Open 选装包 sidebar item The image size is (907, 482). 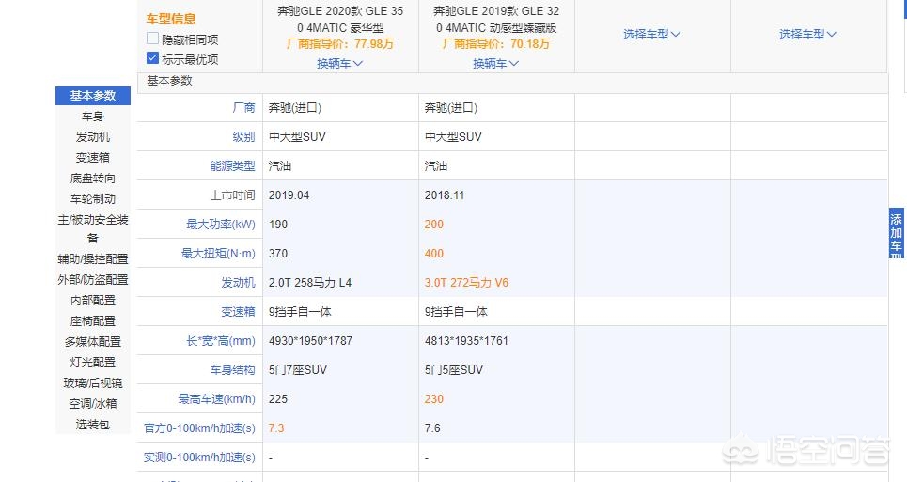[93, 424]
